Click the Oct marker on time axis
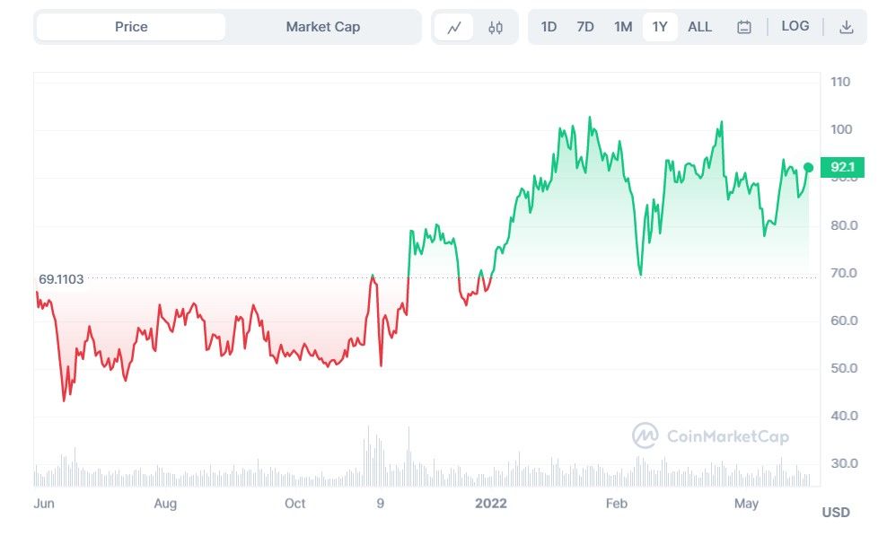This screenshot has width=887, height=536. click(x=294, y=503)
